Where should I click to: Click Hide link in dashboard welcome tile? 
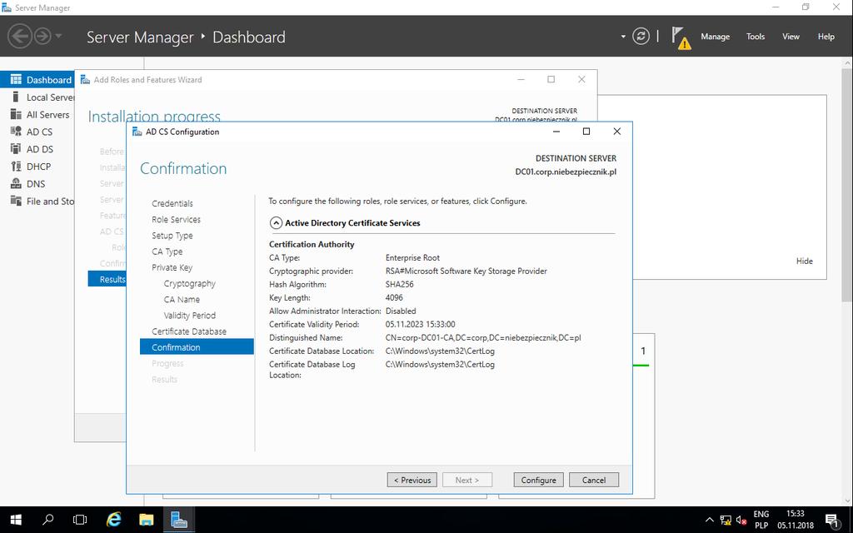click(804, 261)
